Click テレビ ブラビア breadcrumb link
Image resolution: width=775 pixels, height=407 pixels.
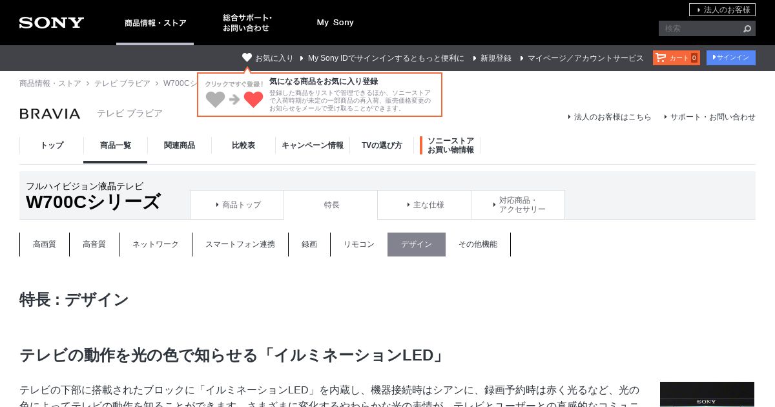[x=122, y=83]
